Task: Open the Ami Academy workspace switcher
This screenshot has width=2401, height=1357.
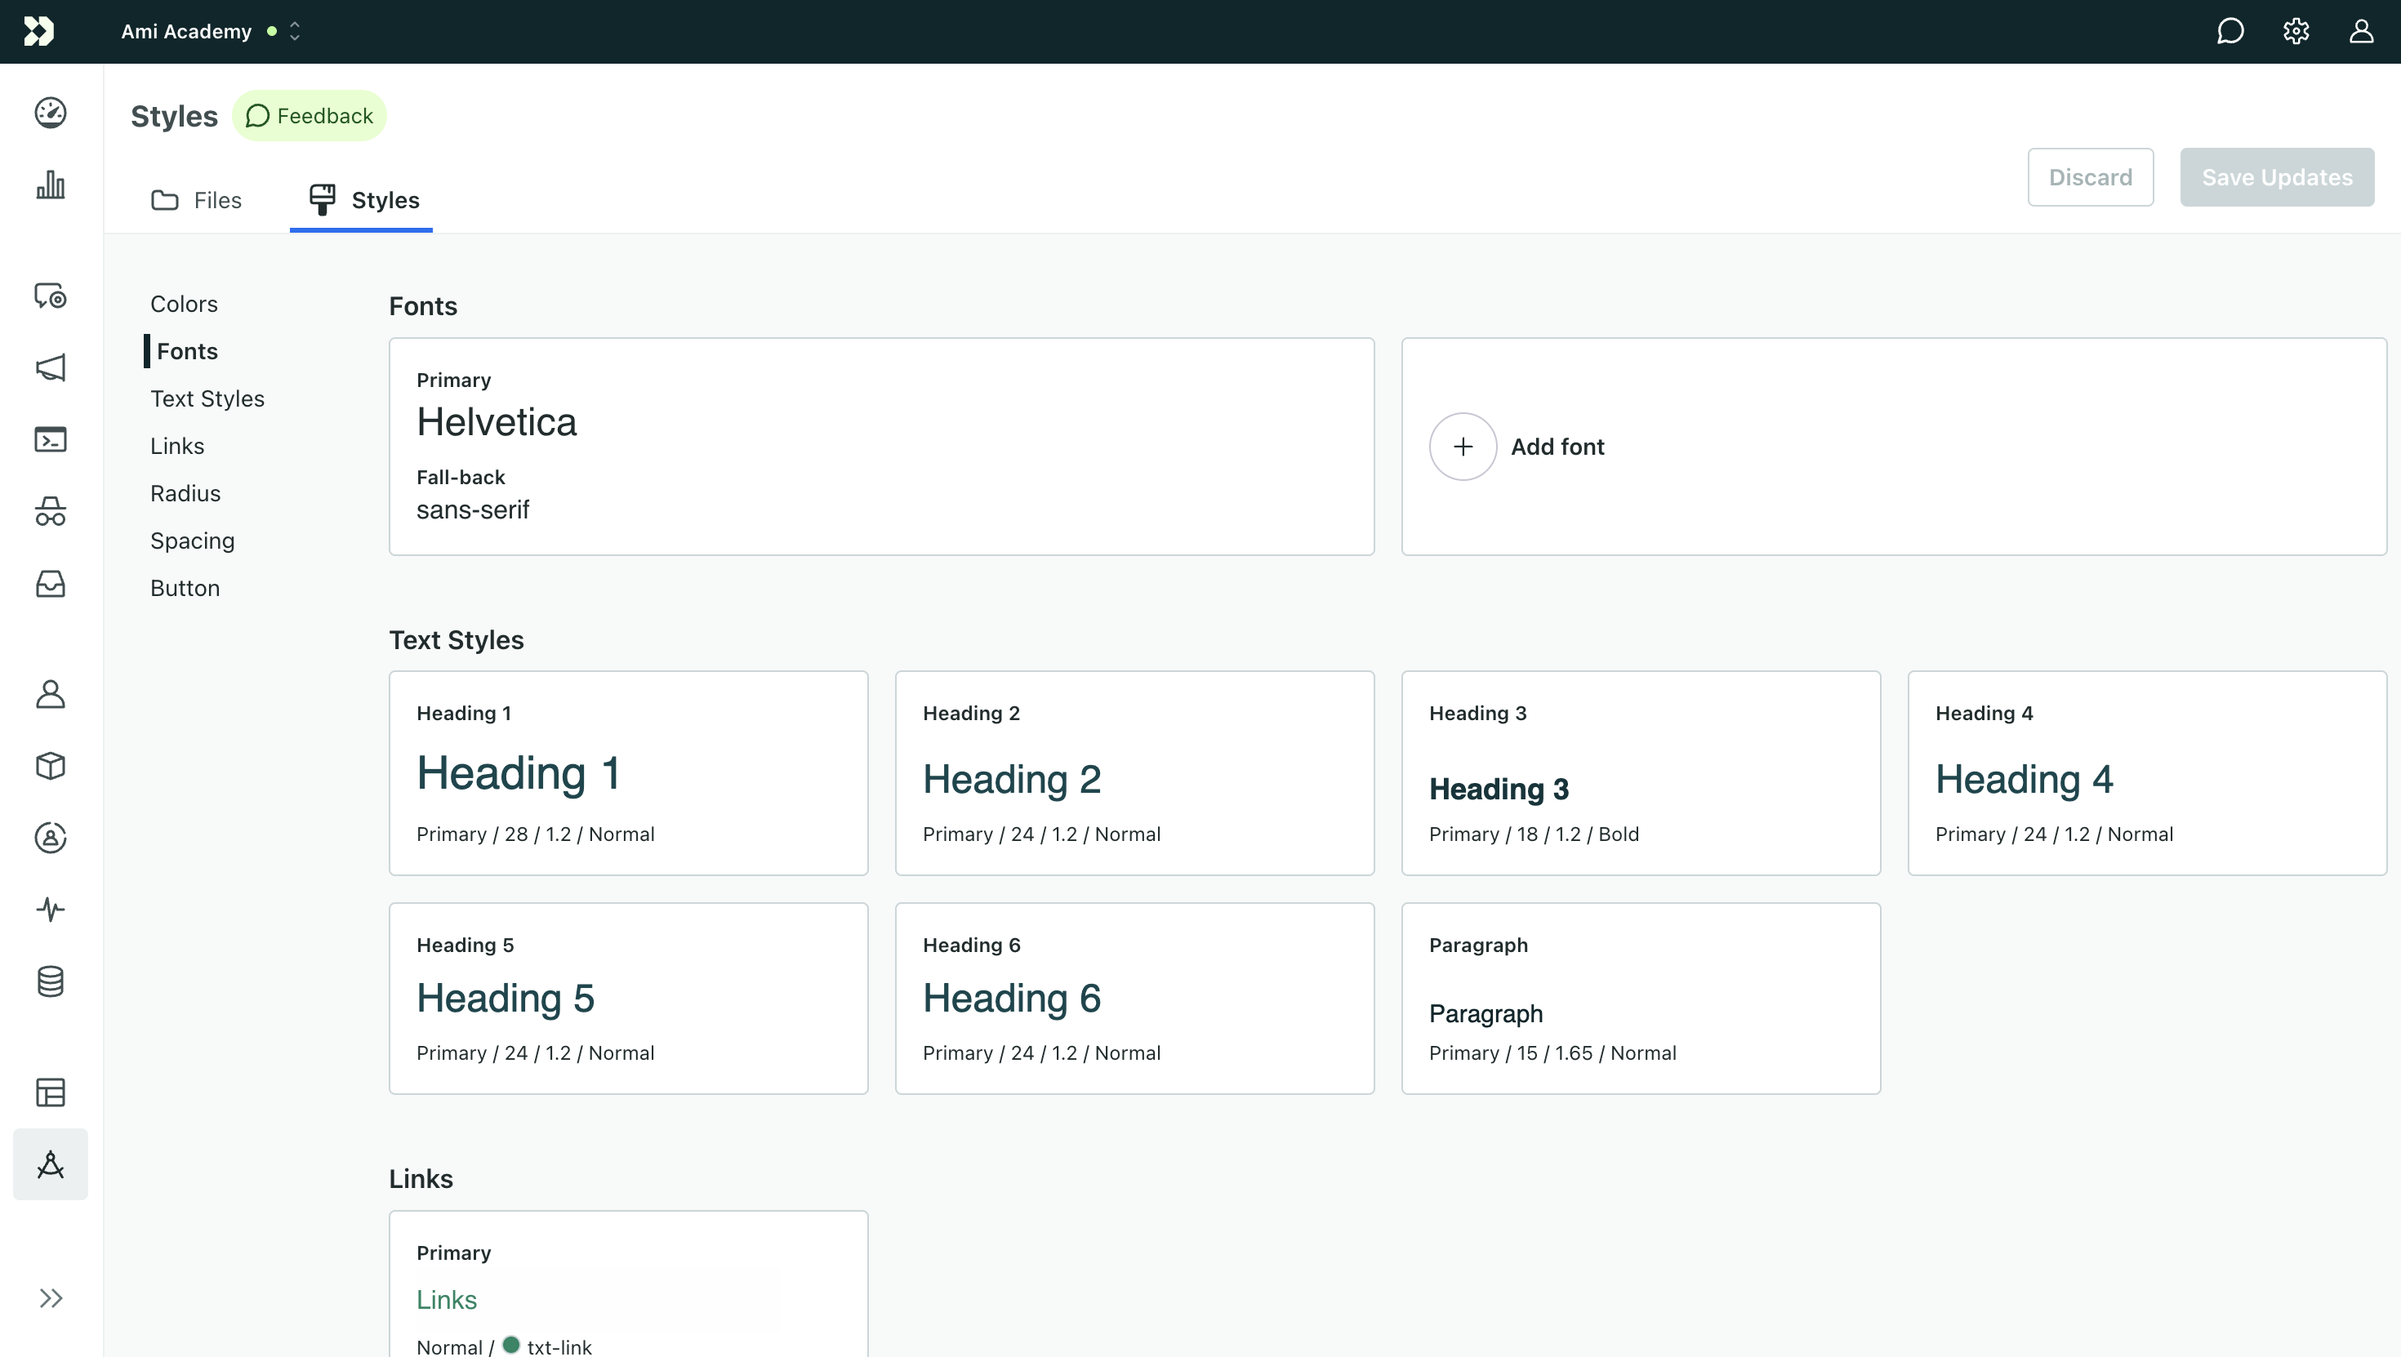Action: pos(211,32)
